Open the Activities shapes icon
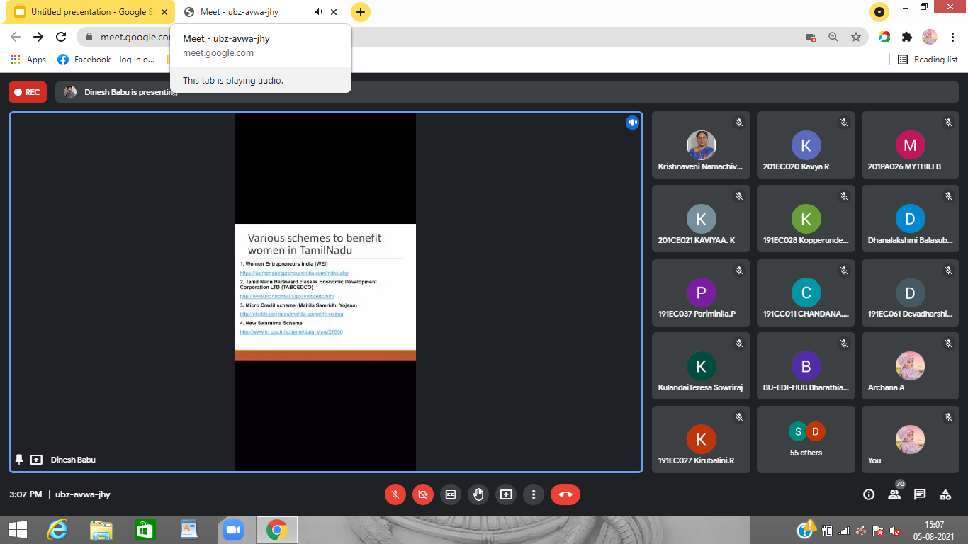 tap(945, 494)
